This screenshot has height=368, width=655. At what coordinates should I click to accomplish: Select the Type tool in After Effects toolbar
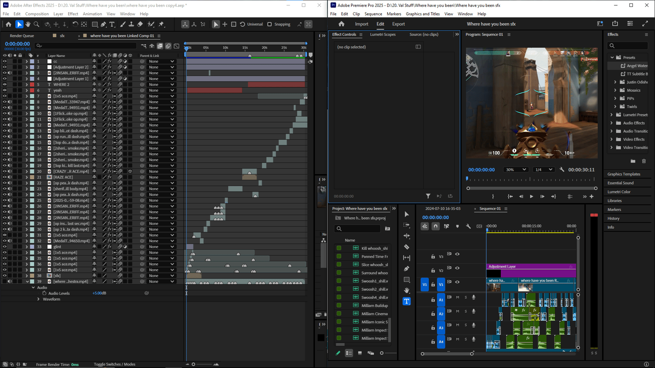112,24
